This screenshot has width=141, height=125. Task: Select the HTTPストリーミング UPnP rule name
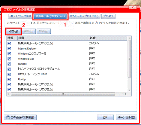point(32,74)
